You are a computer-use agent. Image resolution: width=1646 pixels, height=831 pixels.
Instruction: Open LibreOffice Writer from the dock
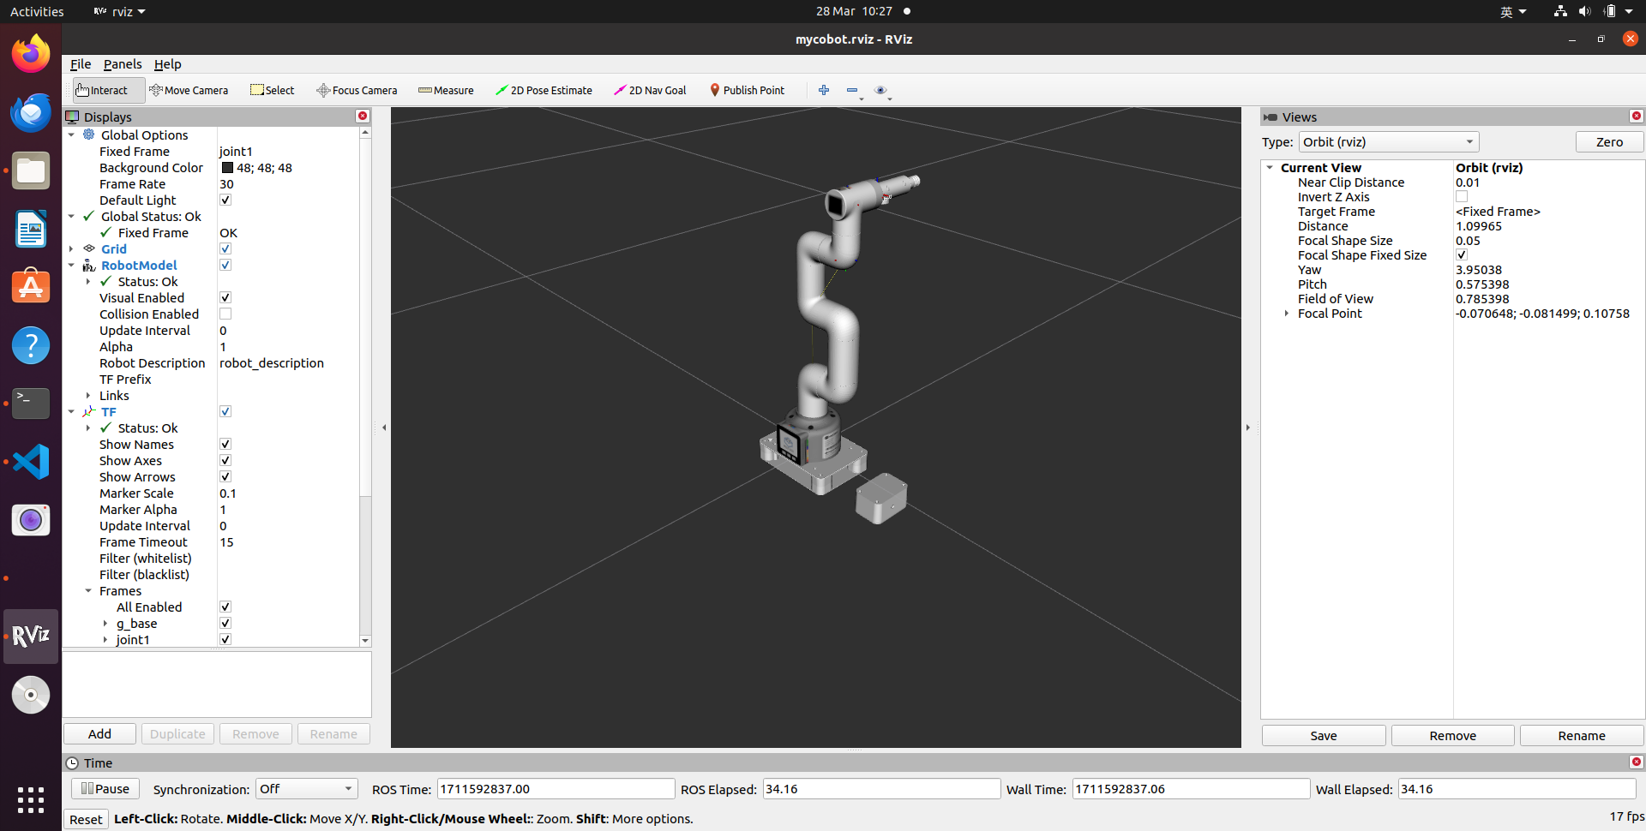coord(31,229)
